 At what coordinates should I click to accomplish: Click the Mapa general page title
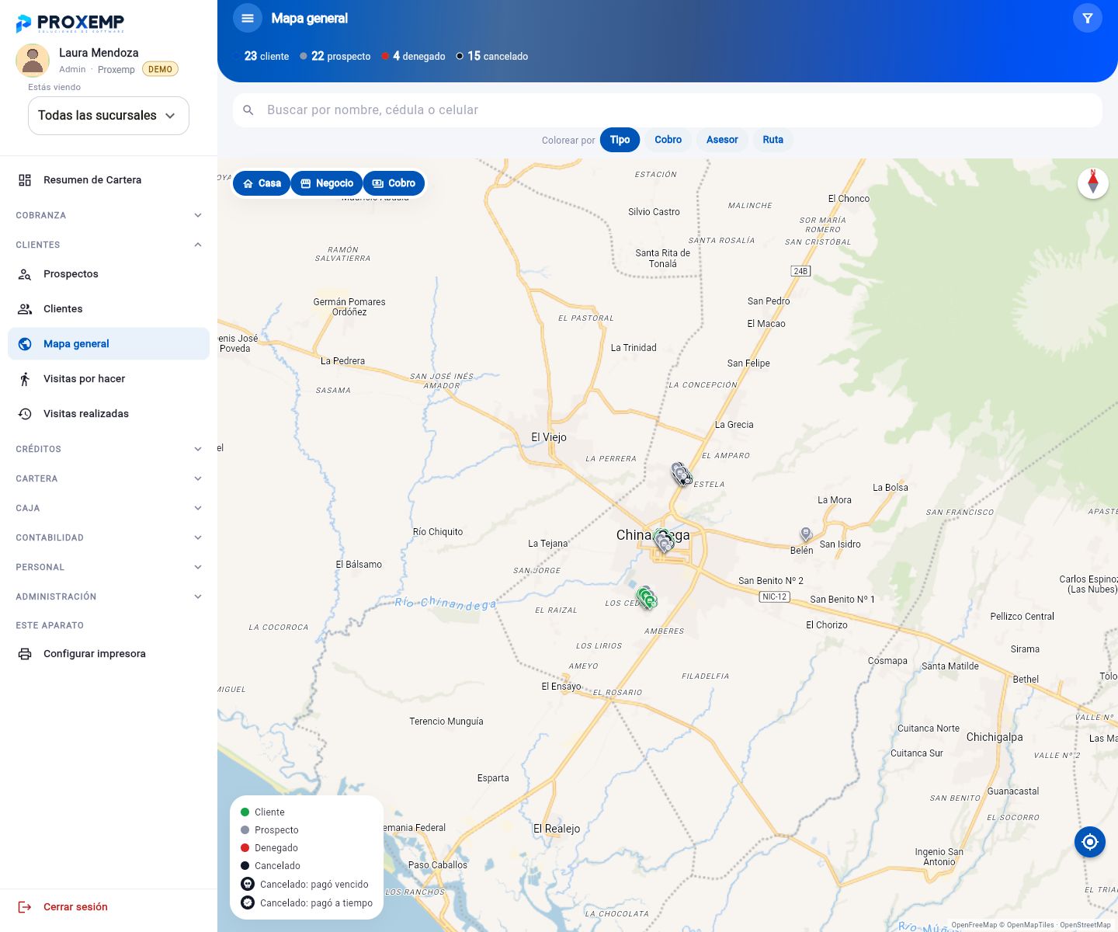(310, 18)
